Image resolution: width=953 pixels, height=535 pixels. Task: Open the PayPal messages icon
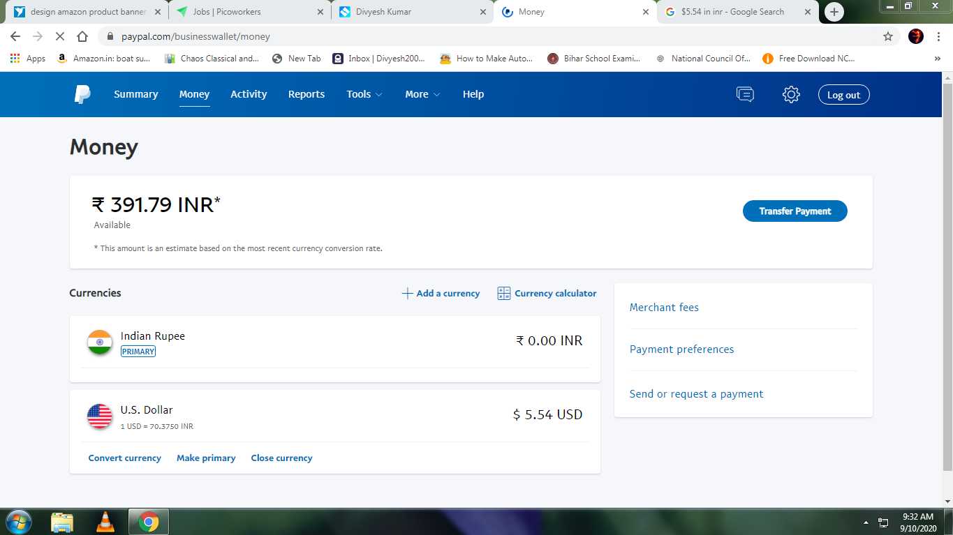[745, 94]
